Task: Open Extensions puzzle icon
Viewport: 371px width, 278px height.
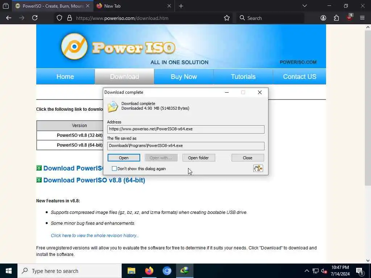Action: point(336,18)
